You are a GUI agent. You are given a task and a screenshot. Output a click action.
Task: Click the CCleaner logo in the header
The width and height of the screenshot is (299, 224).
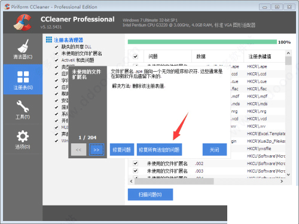[x=23, y=22]
